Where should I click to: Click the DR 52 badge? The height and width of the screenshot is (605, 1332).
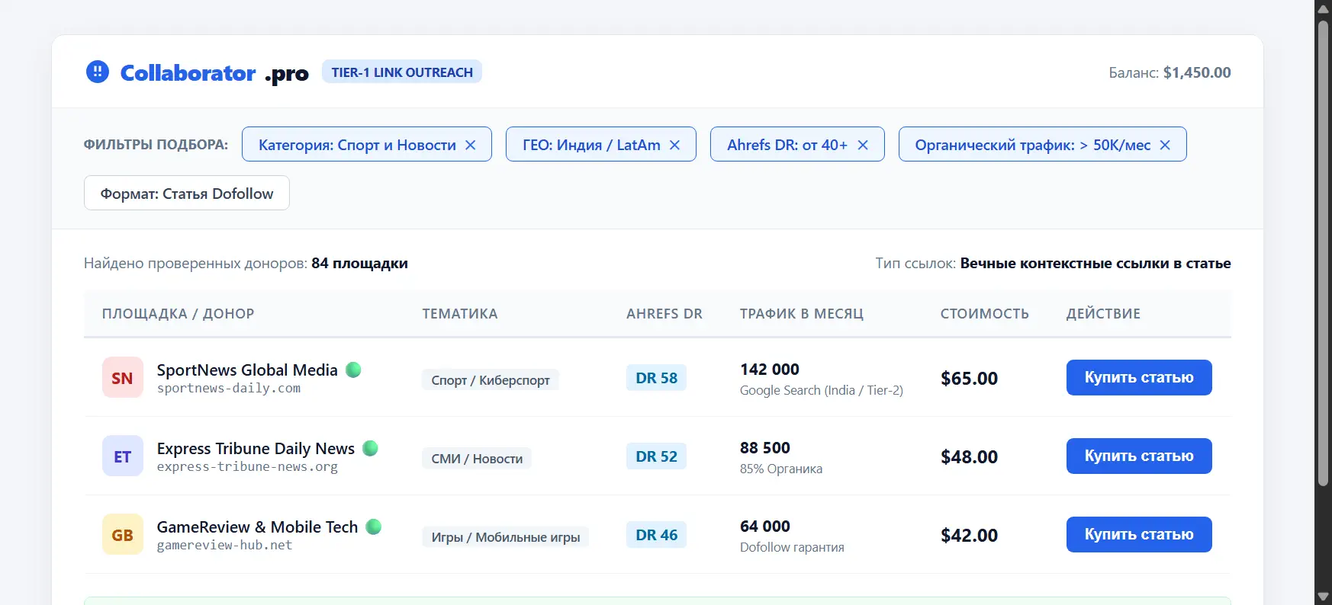(656, 456)
